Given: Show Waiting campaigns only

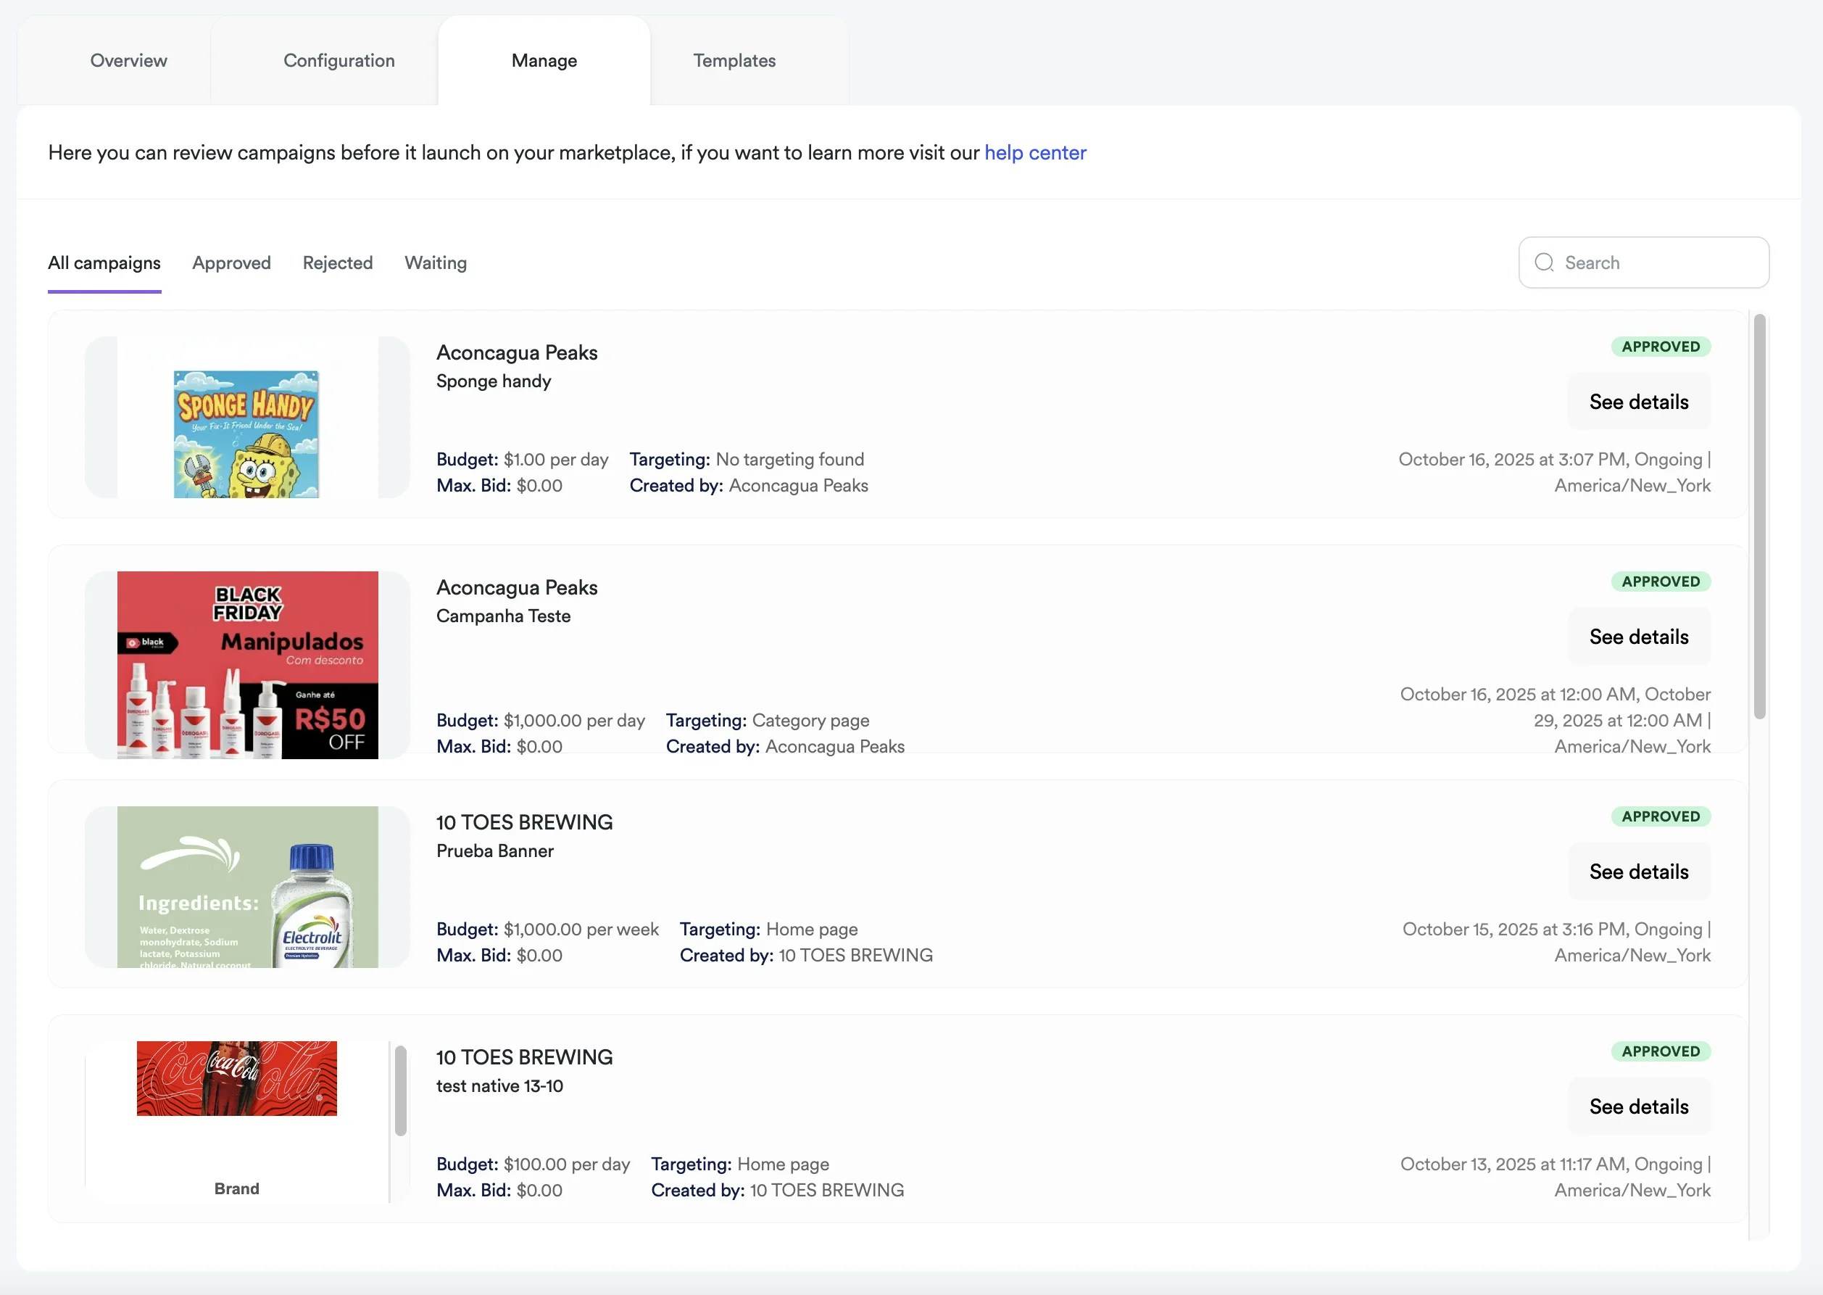Looking at the screenshot, I should (x=435, y=262).
